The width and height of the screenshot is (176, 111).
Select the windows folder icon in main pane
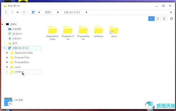click(98, 30)
